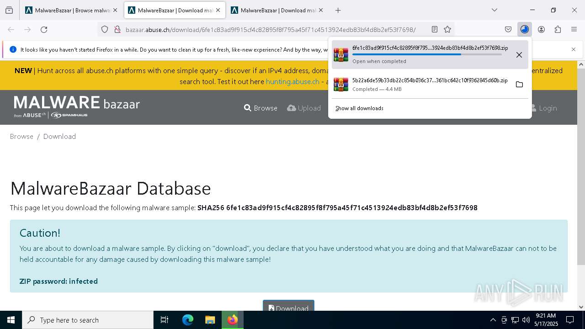
Task: Open a new browser tab
Action: (x=338, y=10)
